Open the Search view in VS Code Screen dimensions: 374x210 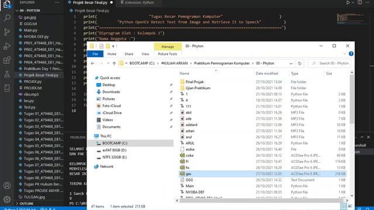pos(7,18)
